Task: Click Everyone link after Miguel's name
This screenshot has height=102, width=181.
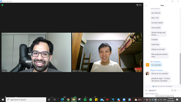Action: pyautogui.click(x=160, y=70)
